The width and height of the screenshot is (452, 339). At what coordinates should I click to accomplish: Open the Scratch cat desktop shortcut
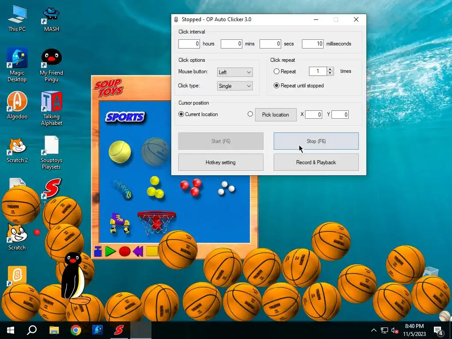tap(17, 237)
